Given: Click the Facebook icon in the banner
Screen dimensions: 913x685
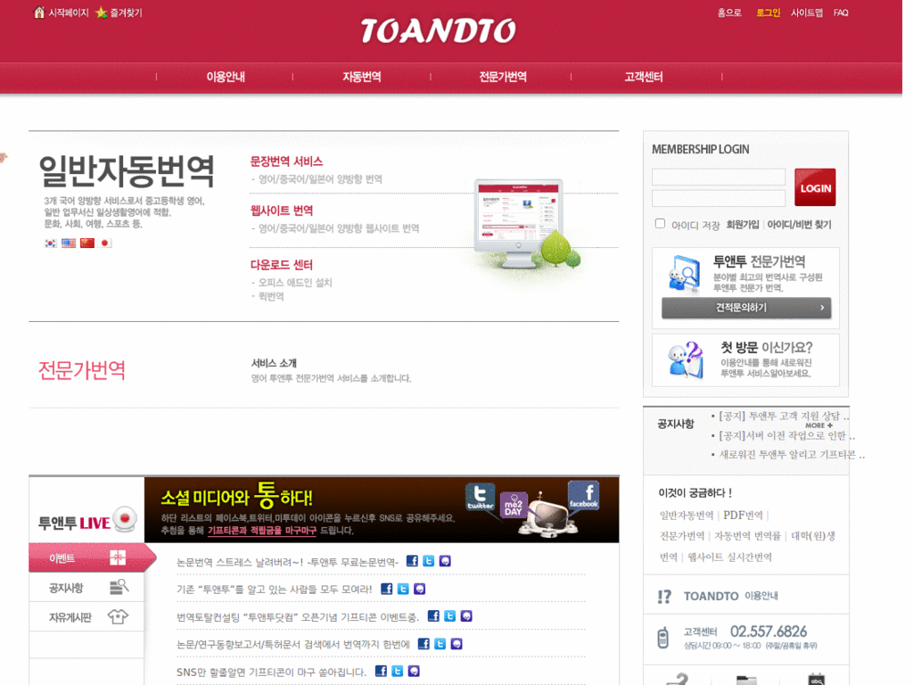Looking at the screenshot, I should click(583, 494).
